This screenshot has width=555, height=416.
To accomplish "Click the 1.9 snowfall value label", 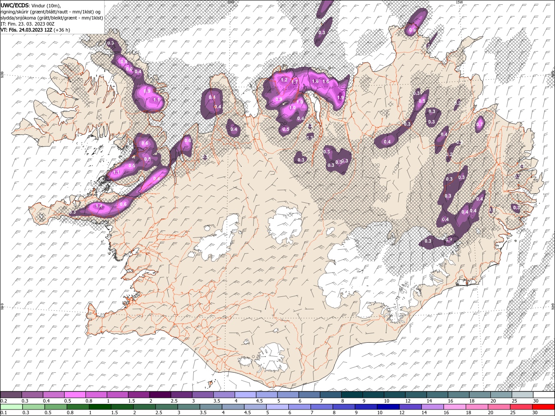I will coord(340,98).
